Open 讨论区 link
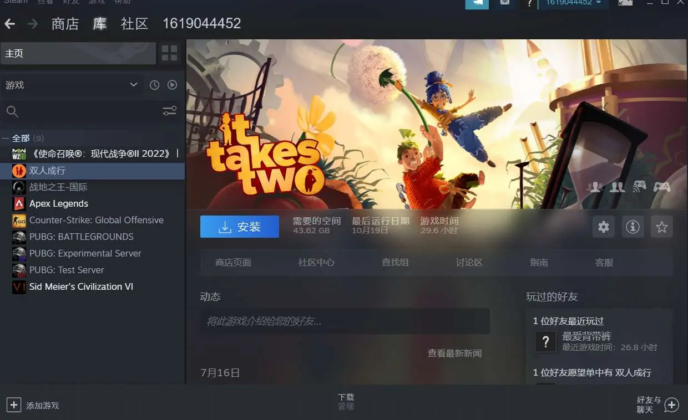 (469, 263)
